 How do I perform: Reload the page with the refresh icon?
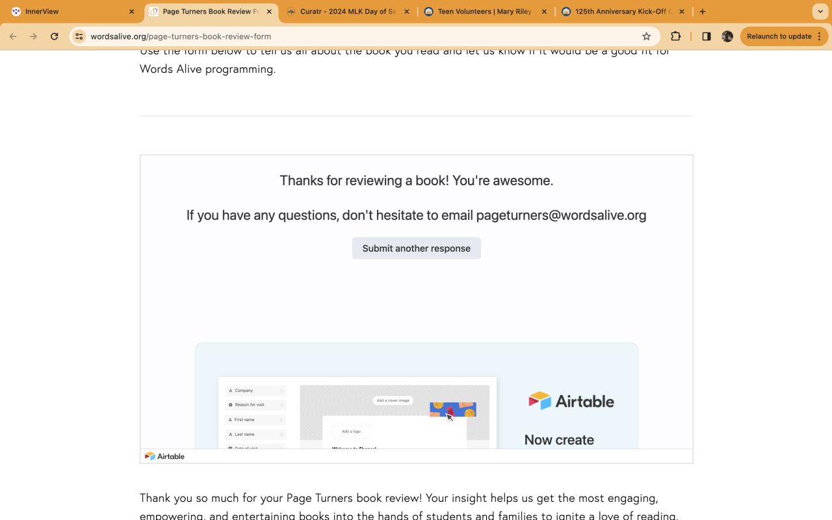55,36
